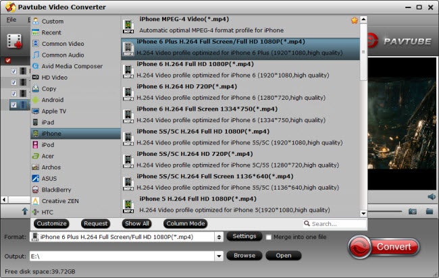
Task: Open the iPod category
Action: (x=76, y=145)
